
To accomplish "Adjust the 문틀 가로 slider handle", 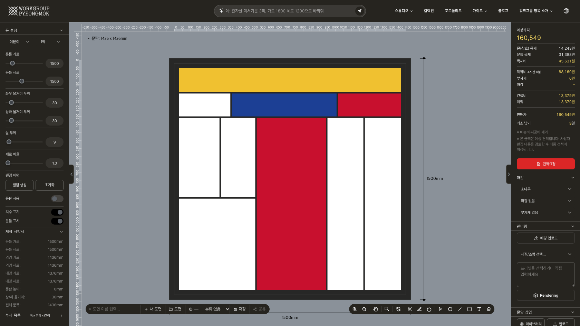I will [x=12, y=63].
